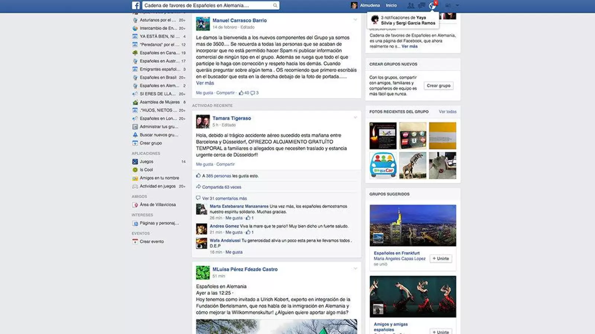Image resolution: width=595 pixels, height=334 pixels.
Task: Click the Facebook logo icon
Action: 136,5
